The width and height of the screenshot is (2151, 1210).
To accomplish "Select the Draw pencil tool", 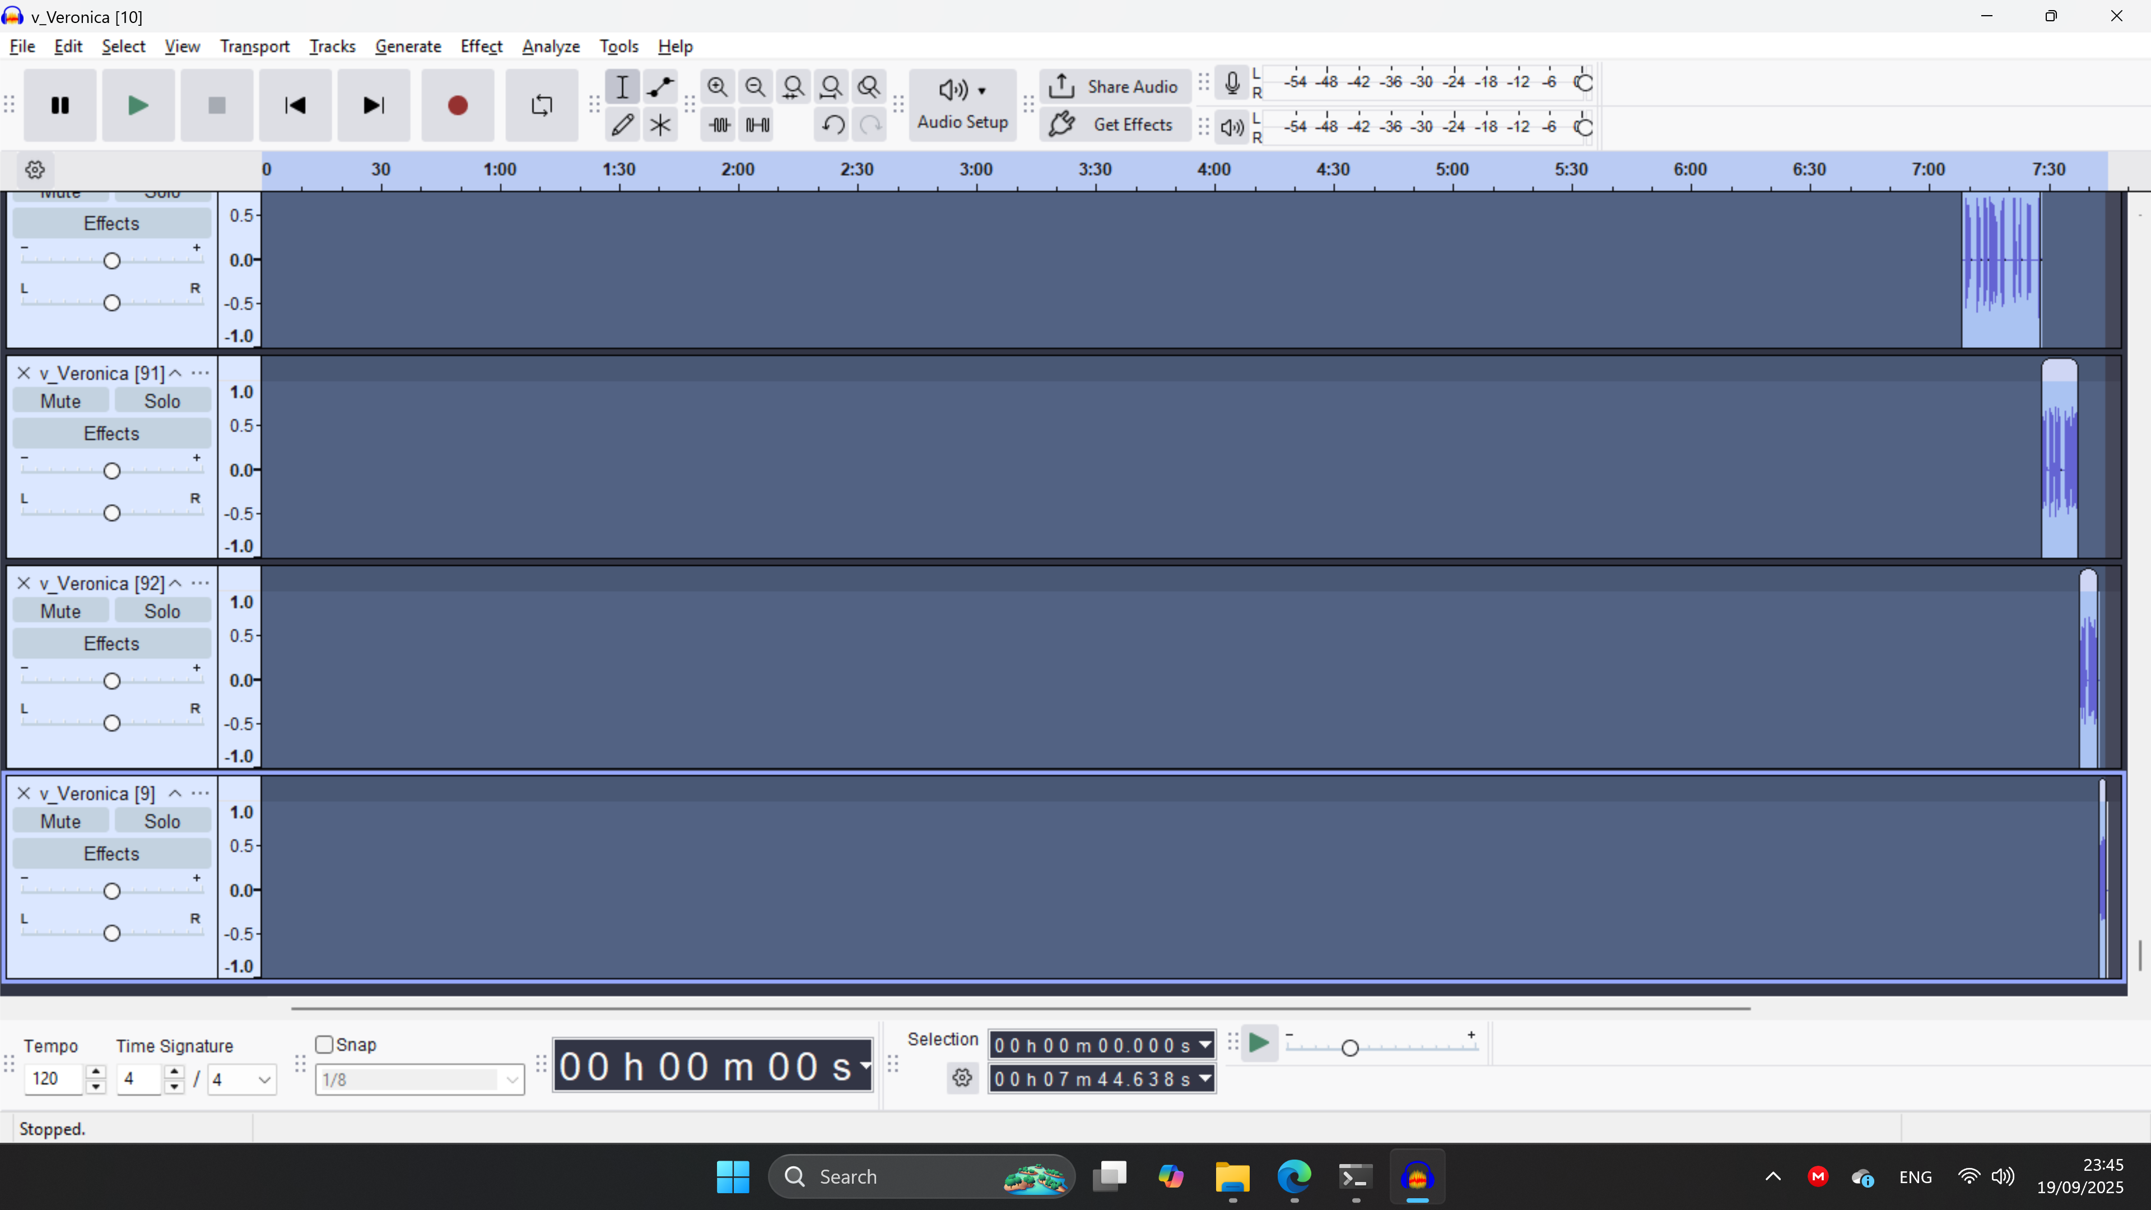I will (622, 125).
